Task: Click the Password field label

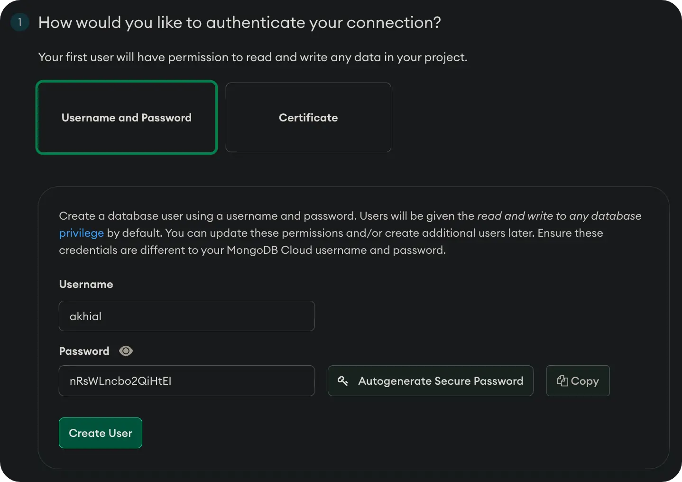Action: click(x=84, y=351)
